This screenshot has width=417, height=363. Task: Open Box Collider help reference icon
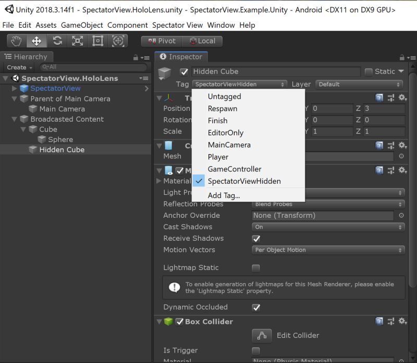pos(379,321)
